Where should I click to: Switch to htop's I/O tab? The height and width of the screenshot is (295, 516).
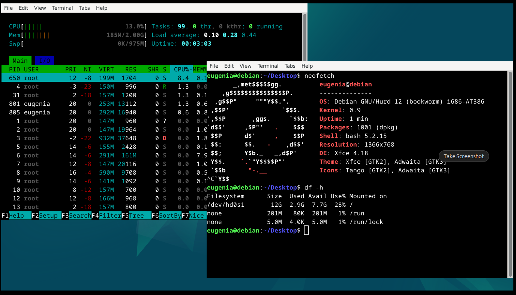pos(45,61)
